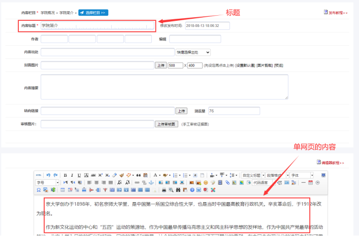Click the Undo arrow in editor

(48, 175)
